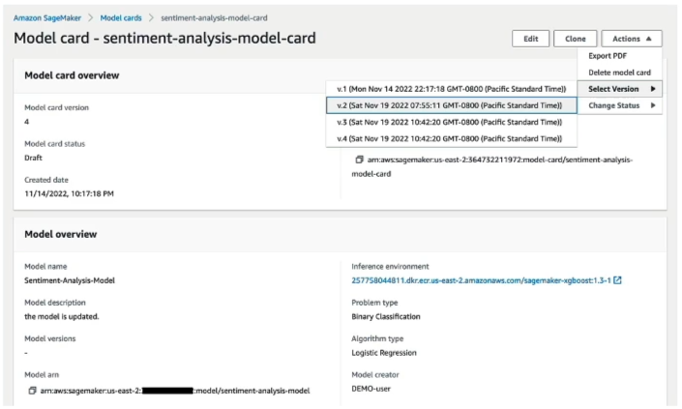Screen dimensions: 682x409
Task: Open Select Version submenu
Action: pyautogui.click(x=620, y=89)
